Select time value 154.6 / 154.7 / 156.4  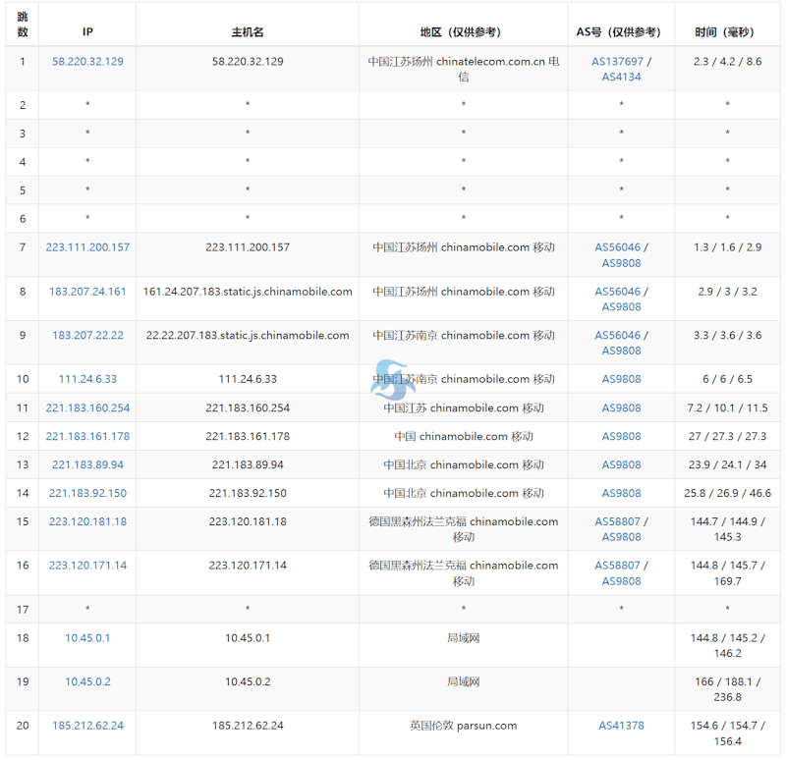point(727,733)
